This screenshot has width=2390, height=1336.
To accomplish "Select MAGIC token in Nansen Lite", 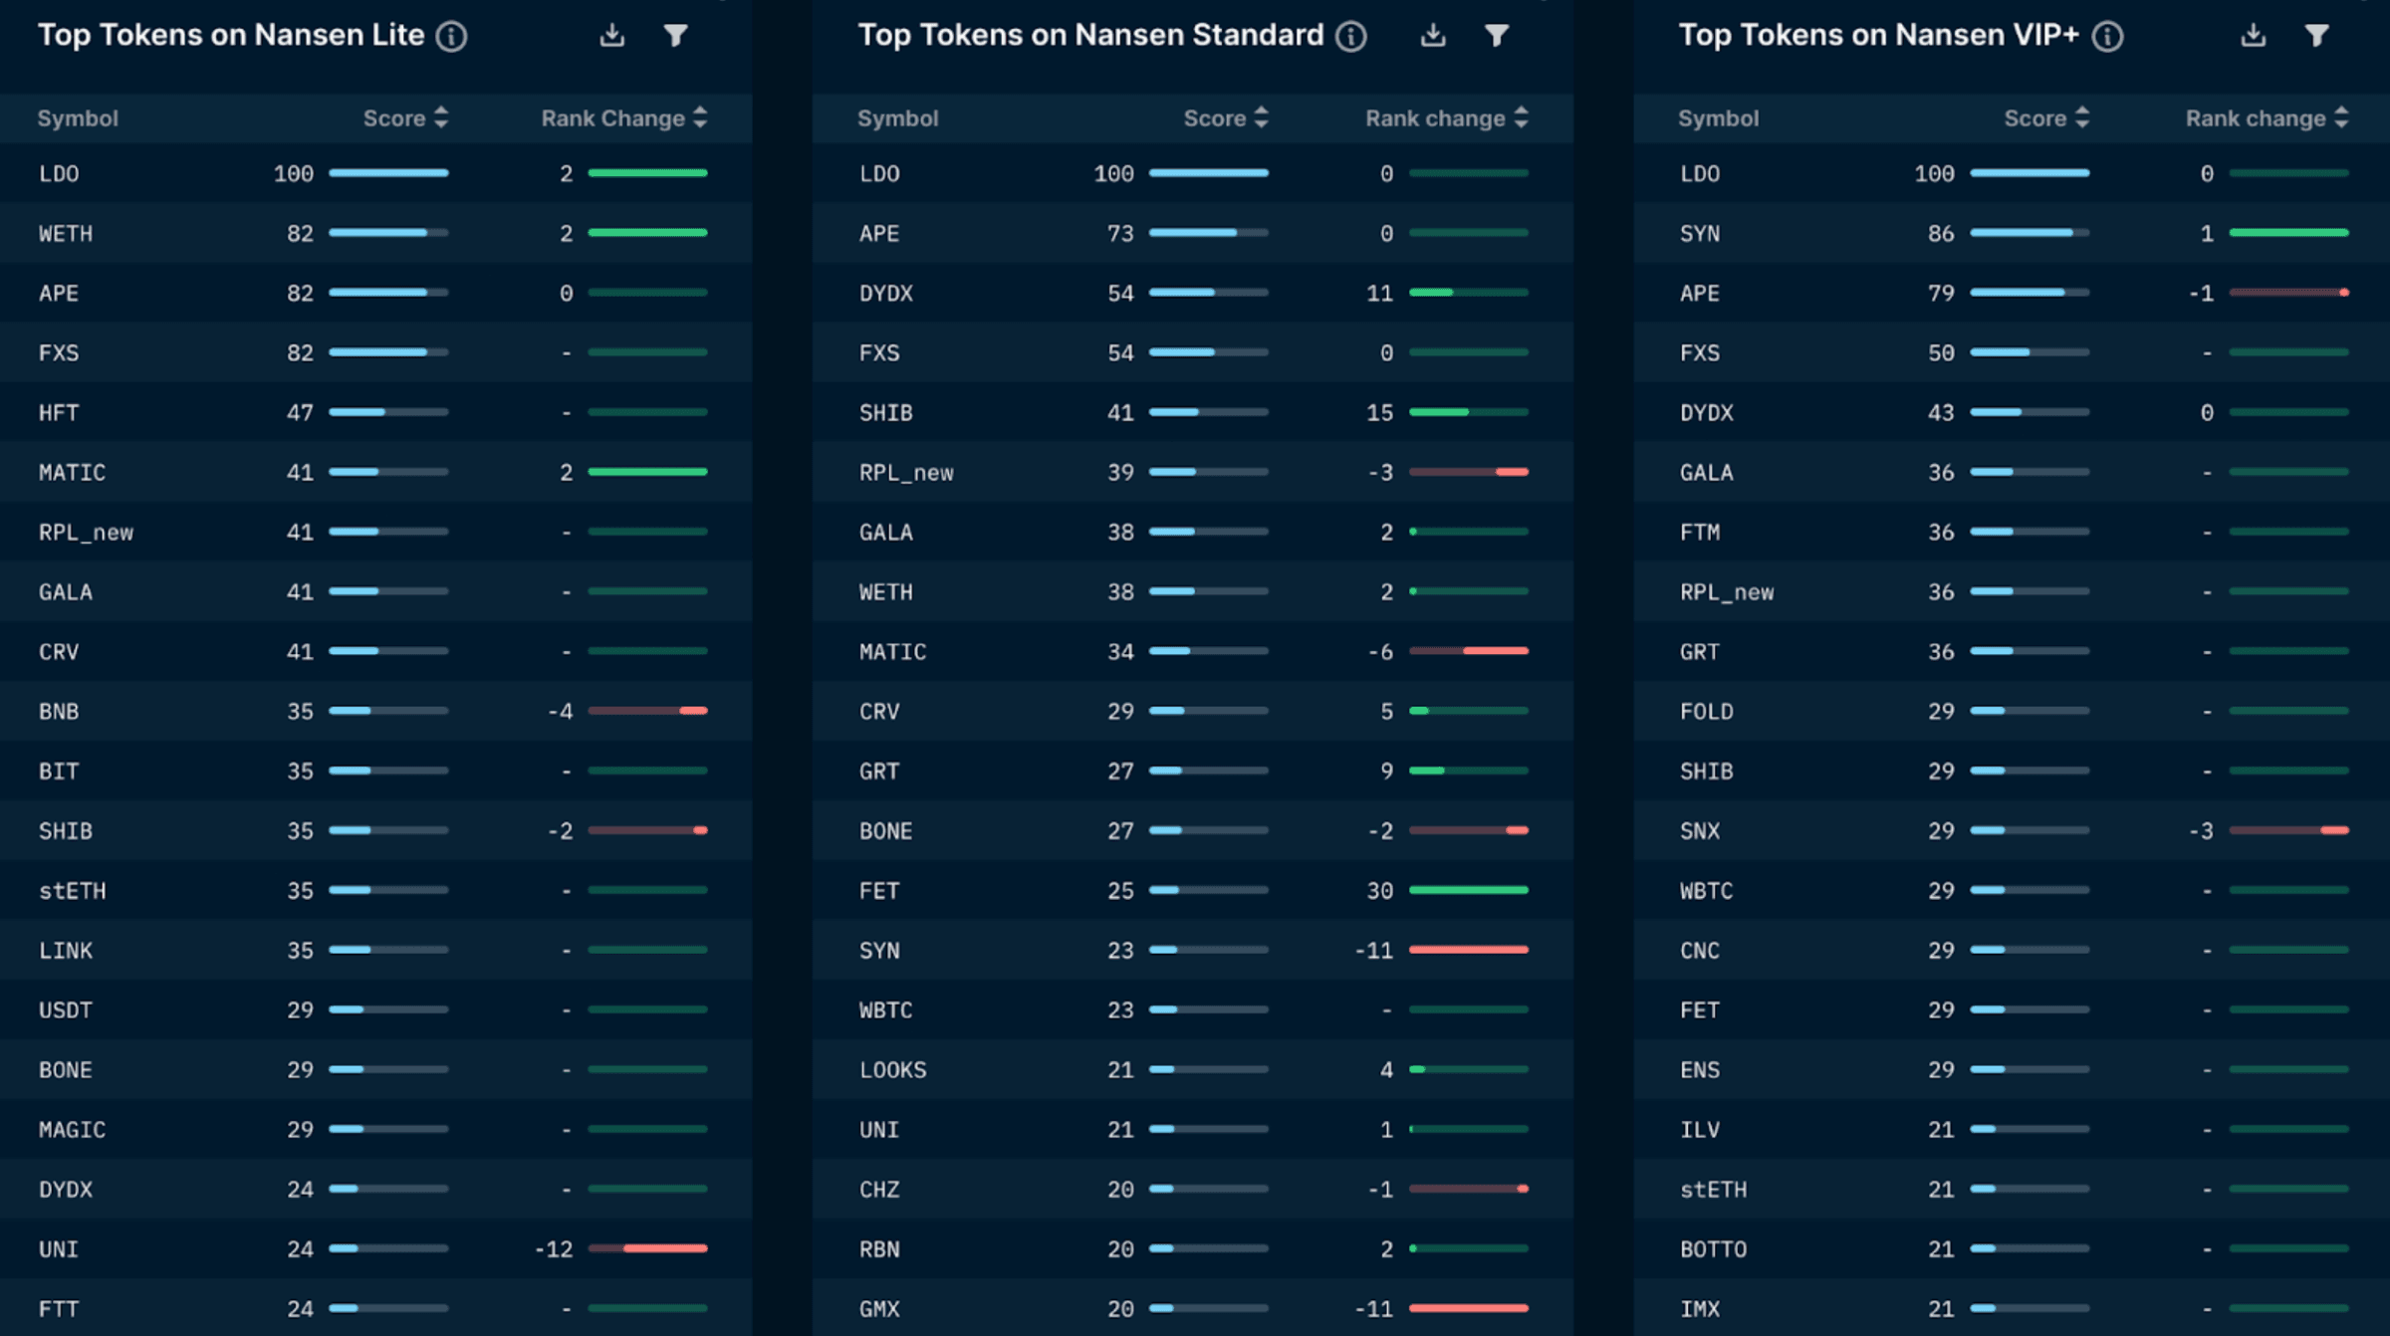I will click(x=72, y=1130).
